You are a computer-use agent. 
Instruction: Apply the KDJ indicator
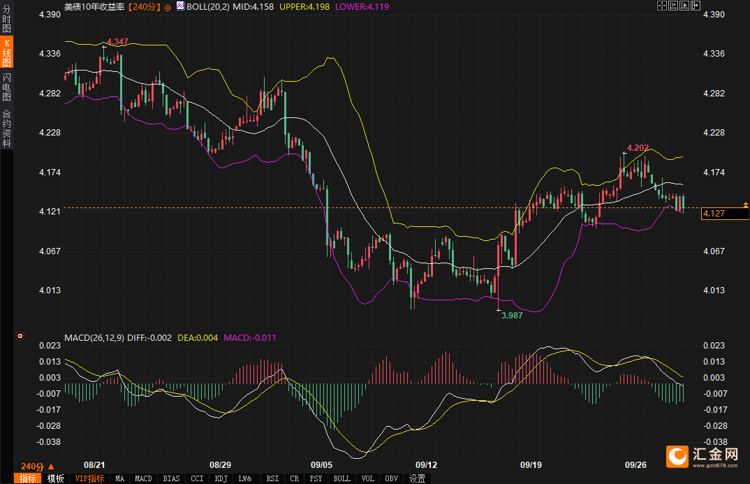[x=221, y=478]
